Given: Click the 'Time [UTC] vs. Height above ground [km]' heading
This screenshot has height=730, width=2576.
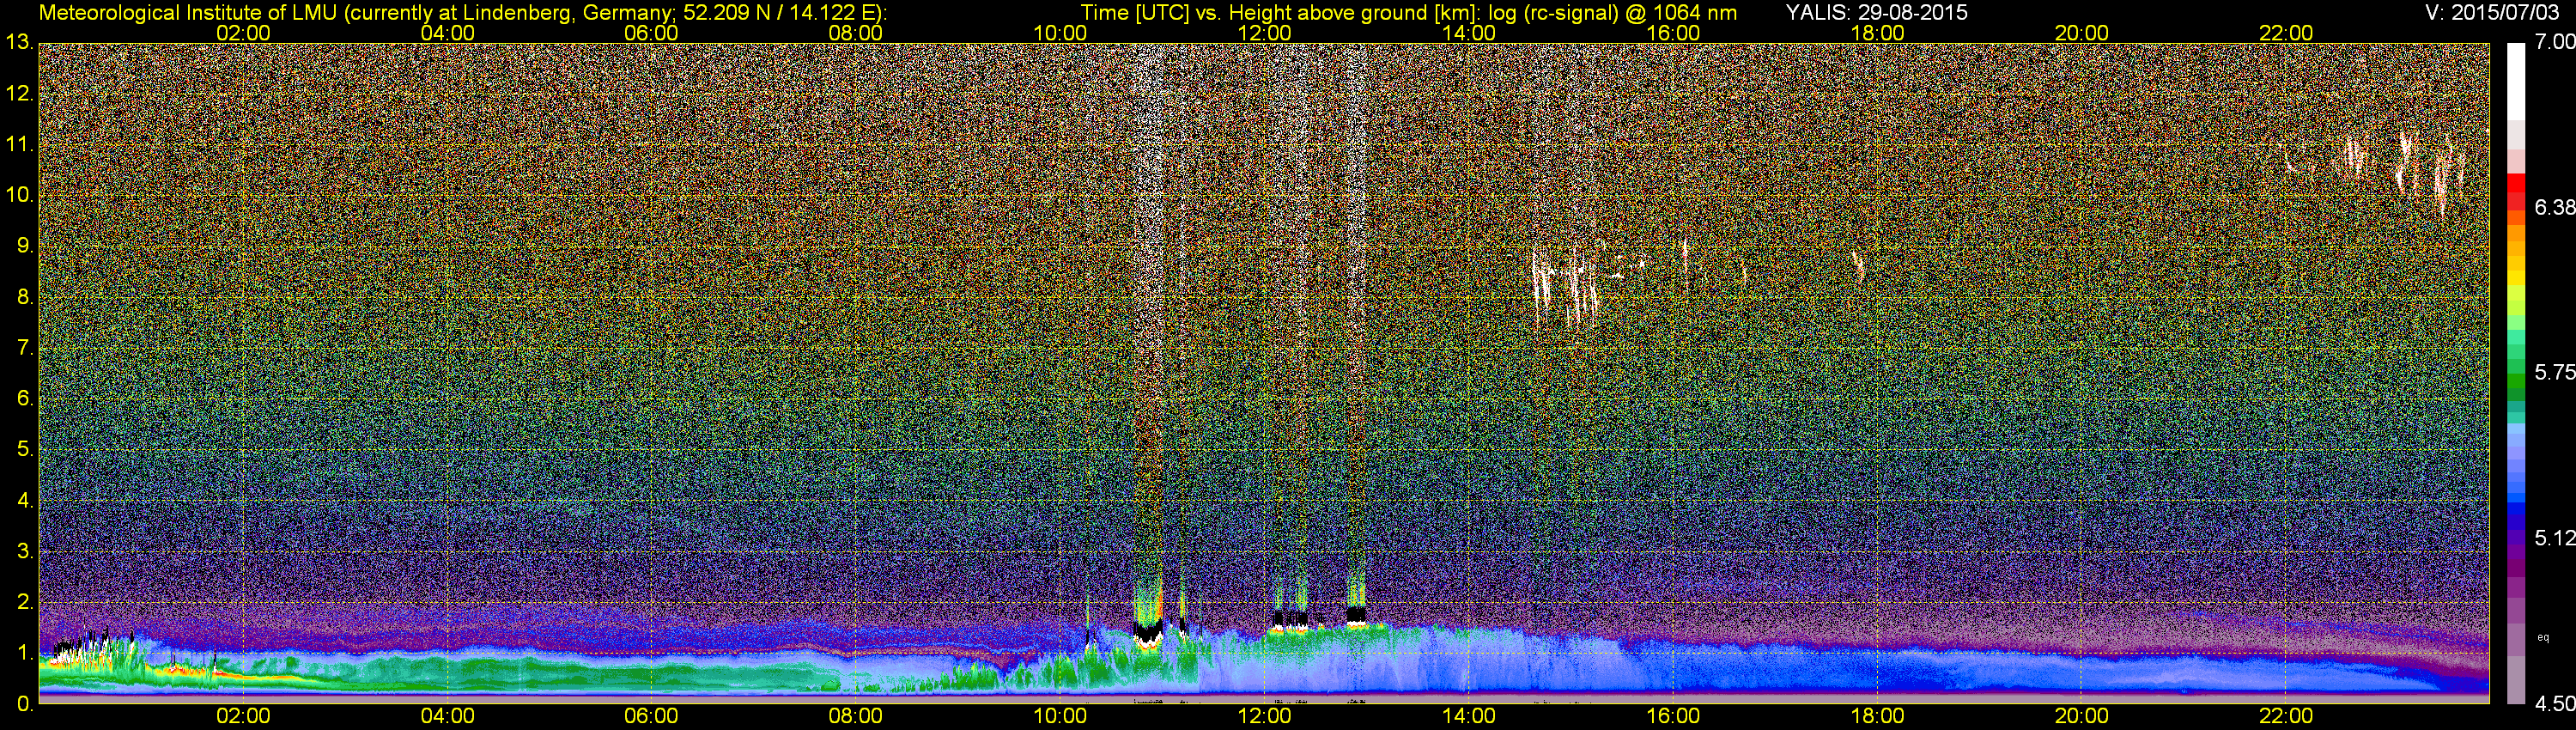Looking at the screenshot, I should click(1281, 12).
